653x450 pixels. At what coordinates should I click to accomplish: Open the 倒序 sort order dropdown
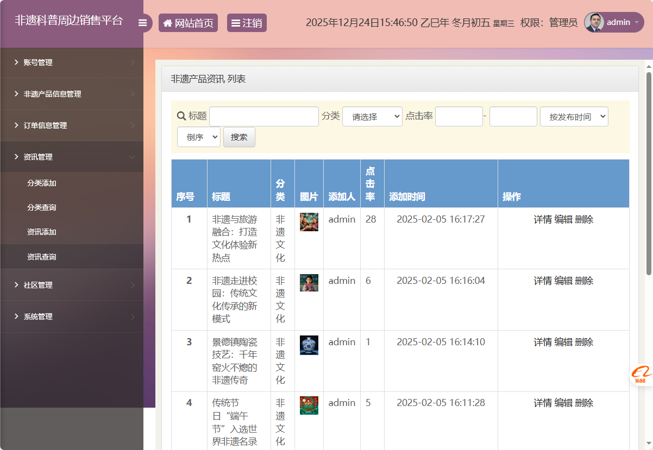(x=198, y=137)
